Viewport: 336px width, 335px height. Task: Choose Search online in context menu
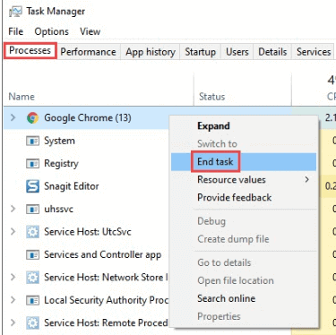[x=244, y=298]
